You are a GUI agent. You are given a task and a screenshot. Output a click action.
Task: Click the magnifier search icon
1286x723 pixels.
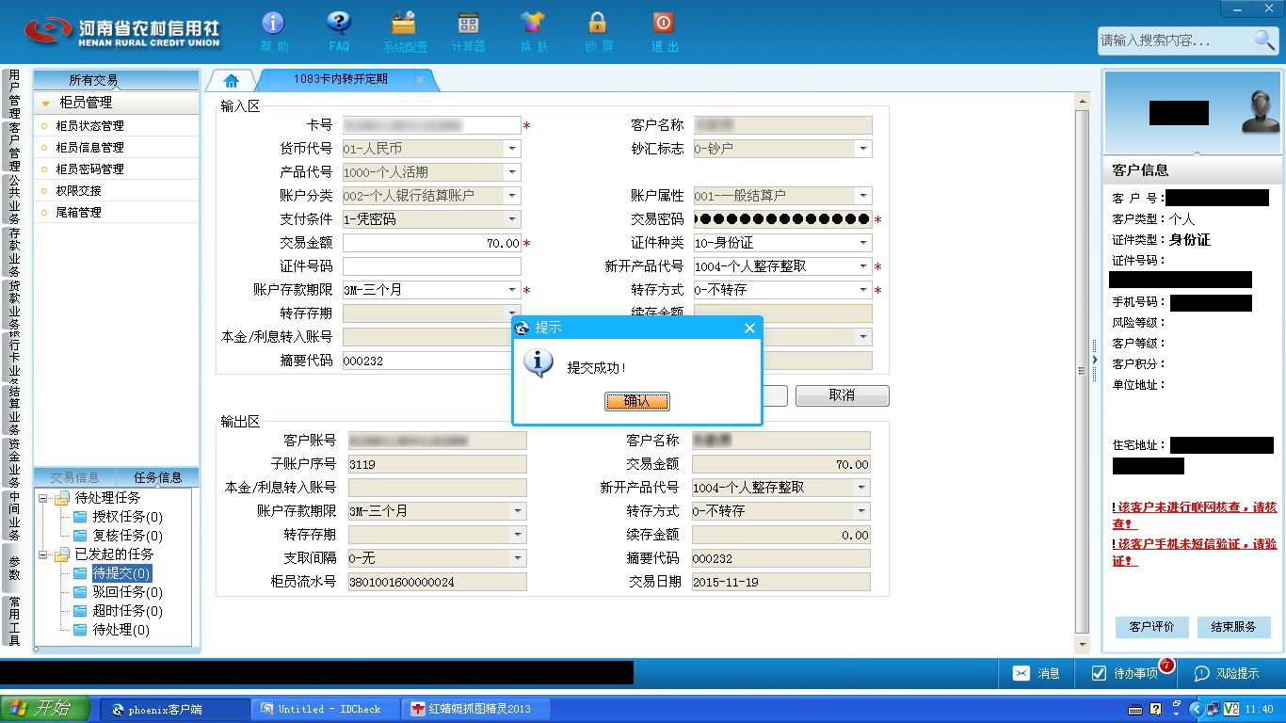[1263, 40]
